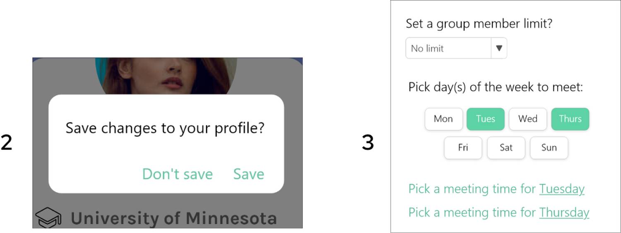Click the "Save changes to your profile?" message
621x233 pixels.
(x=165, y=128)
